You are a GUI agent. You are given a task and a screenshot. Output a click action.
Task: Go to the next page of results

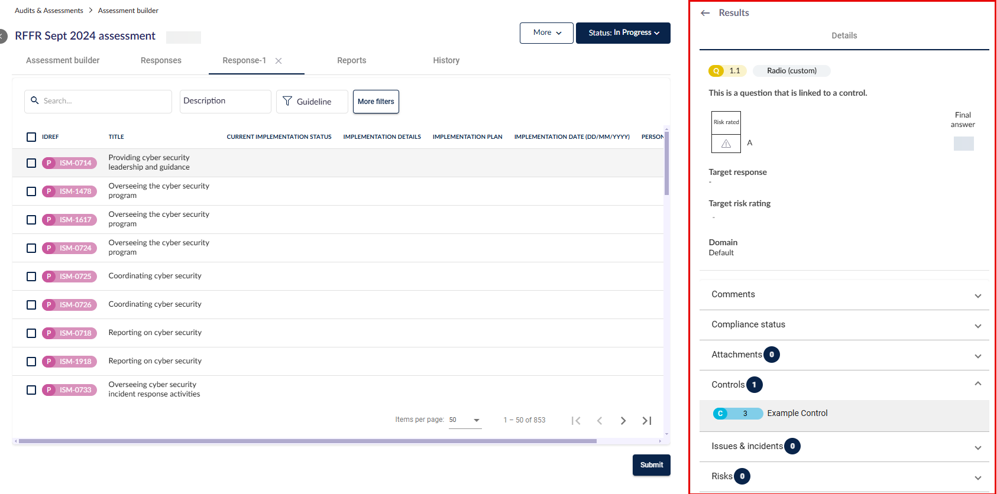pyautogui.click(x=623, y=421)
